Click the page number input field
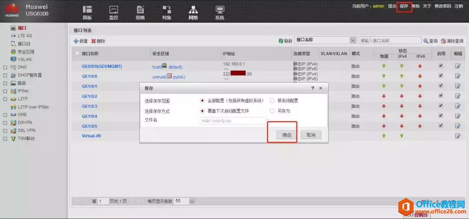The height and width of the screenshot is (219, 469). coord(103,201)
